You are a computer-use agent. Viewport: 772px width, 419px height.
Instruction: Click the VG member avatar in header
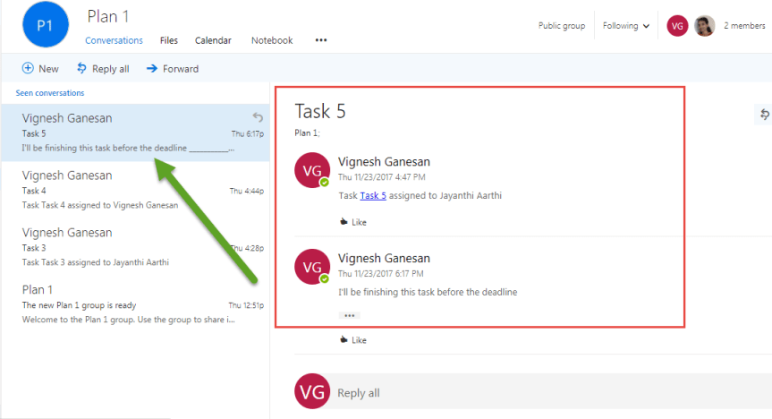tap(678, 26)
